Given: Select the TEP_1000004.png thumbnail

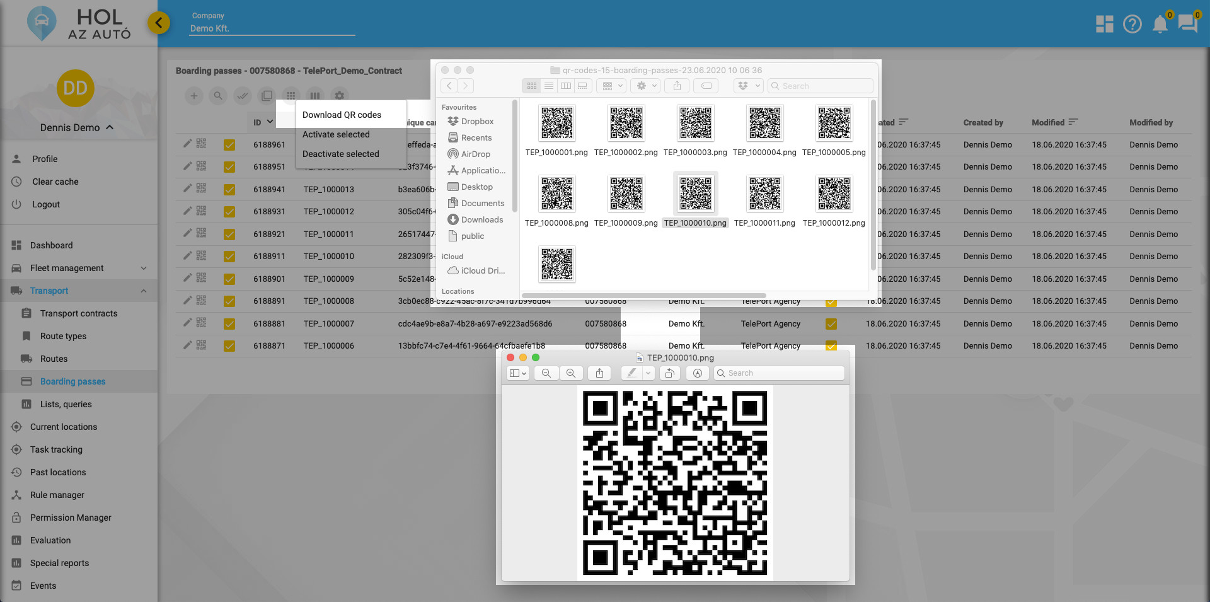Looking at the screenshot, I should (764, 124).
